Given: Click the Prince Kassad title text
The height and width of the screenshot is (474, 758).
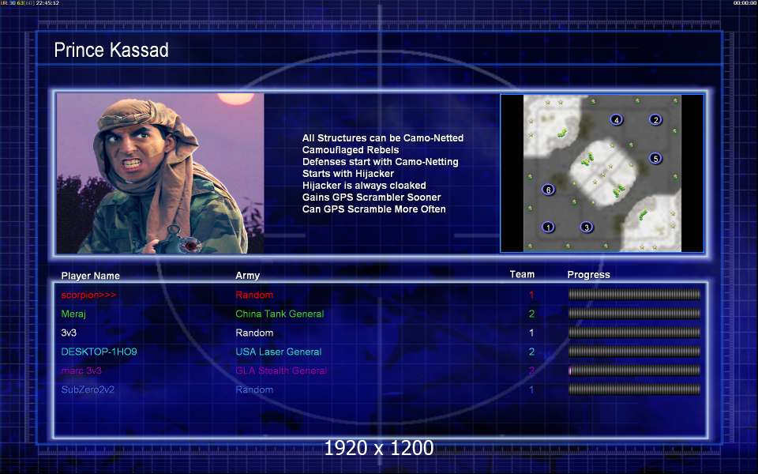Looking at the screenshot, I should point(111,50).
